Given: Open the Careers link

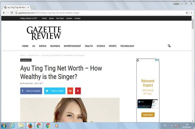Looking at the screenshot, I should coord(69,18).
